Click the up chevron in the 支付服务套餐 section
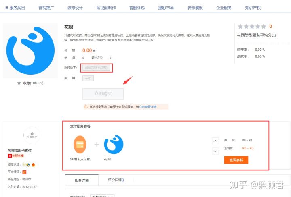This screenshot has width=291, height=197. (215, 141)
